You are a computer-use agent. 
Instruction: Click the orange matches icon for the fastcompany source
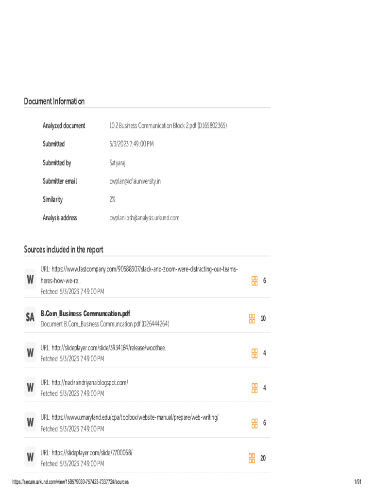[x=254, y=281]
